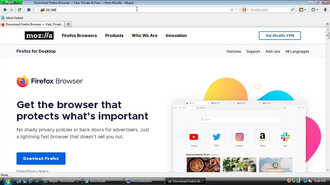Expand the history button dropdown arrow
This screenshot has width=330, height=185.
(318, 10)
